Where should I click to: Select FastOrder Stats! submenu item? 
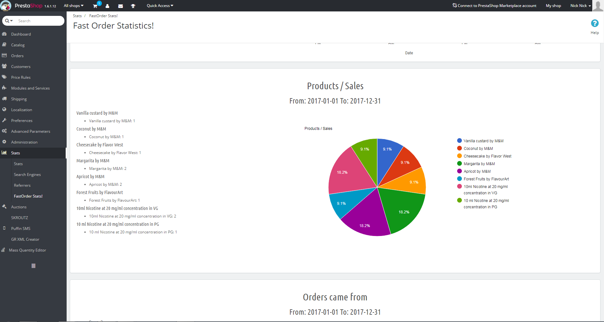tap(28, 196)
